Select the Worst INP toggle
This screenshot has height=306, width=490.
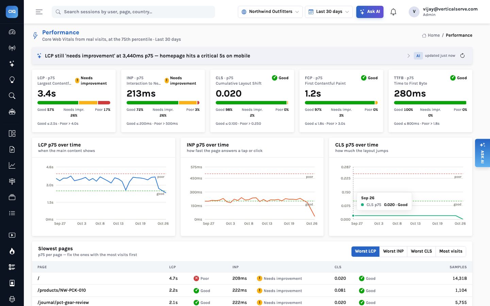[x=393, y=251]
